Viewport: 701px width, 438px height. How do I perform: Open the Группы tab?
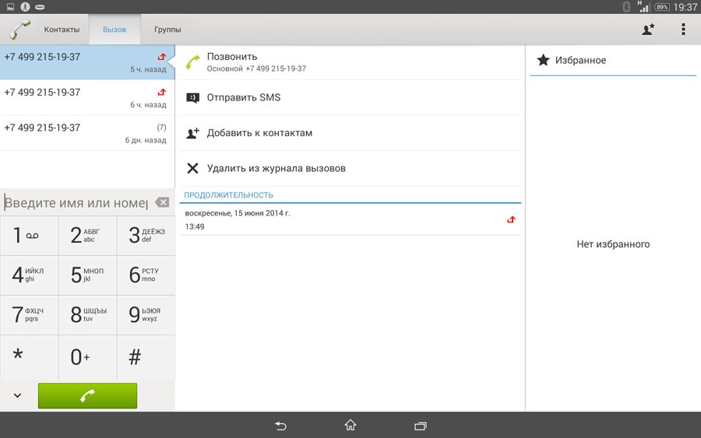point(167,30)
